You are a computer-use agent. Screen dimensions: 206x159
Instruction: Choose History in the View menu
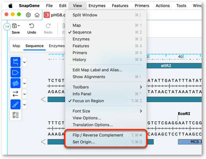tap(106, 60)
